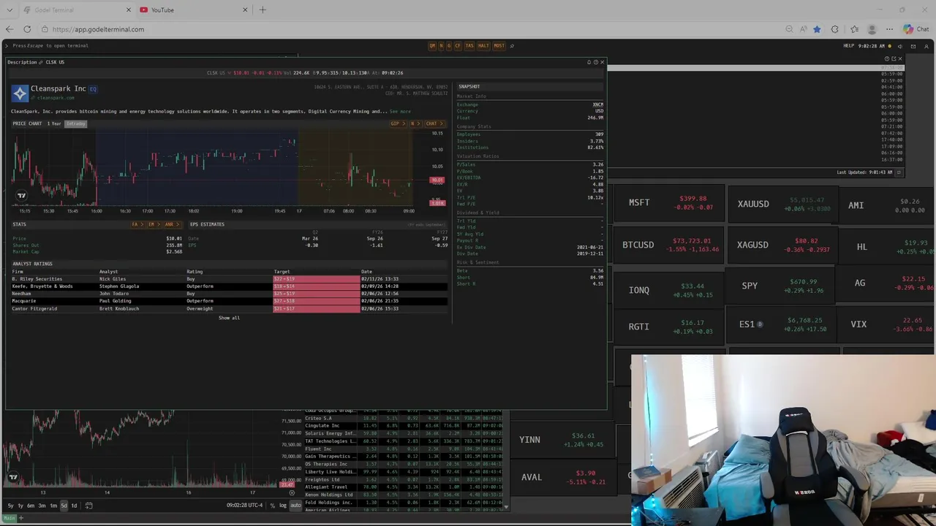936x526 pixels.
Task: Toggle percent scale on bottom chart
Action: tap(272, 506)
